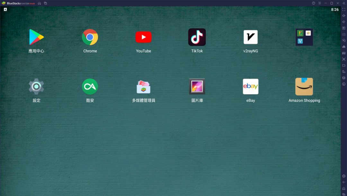Open the Amazon Shopping app
The image size is (347, 196).
[304, 86]
